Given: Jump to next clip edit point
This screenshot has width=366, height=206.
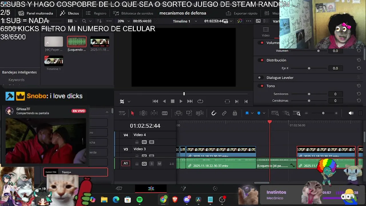Looking at the screenshot, I should tap(236, 102).
